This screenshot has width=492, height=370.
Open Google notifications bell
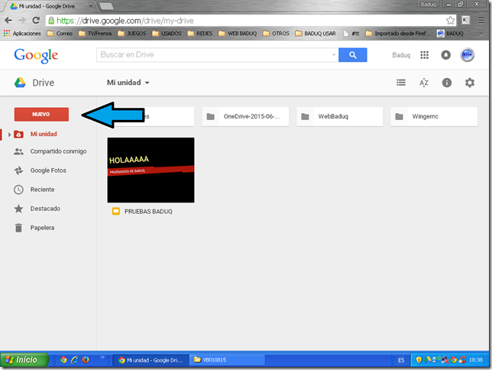[446, 55]
